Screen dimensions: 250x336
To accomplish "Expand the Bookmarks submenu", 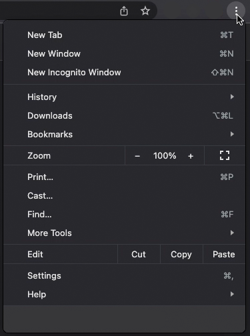I will (x=125, y=134).
